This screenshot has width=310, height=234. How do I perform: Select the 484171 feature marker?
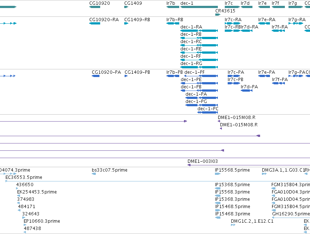coord(19,210)
